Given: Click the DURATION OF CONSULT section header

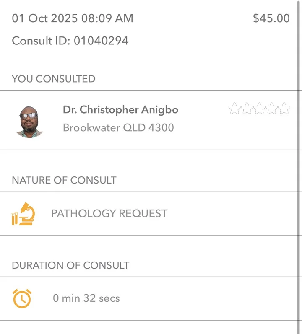Looking at the screenshot, I should click(x=70, y=265).
